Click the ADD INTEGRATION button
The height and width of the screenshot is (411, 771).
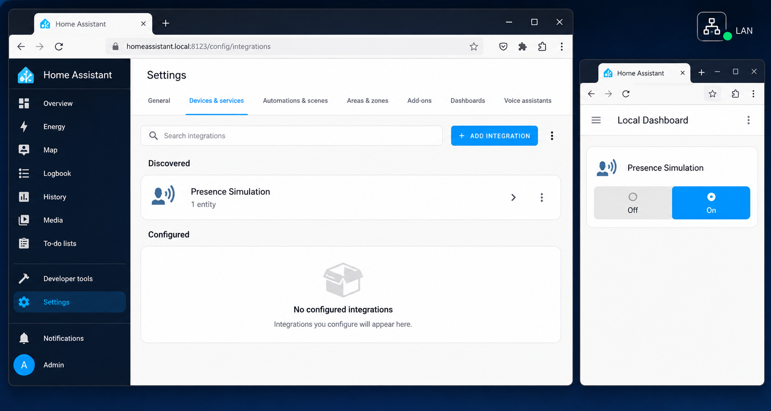point(494,136)
